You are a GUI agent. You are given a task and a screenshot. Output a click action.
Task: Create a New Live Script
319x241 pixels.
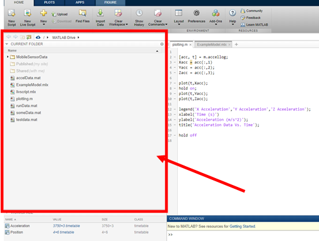coord(28,18)
